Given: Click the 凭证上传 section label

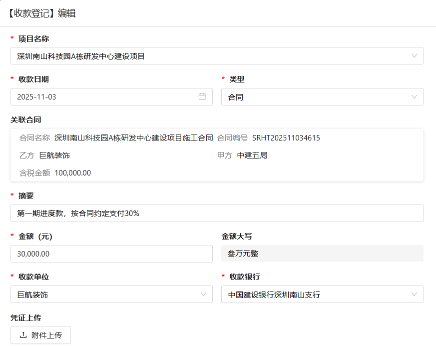Looking at the screenshot, I should [25, 317].
